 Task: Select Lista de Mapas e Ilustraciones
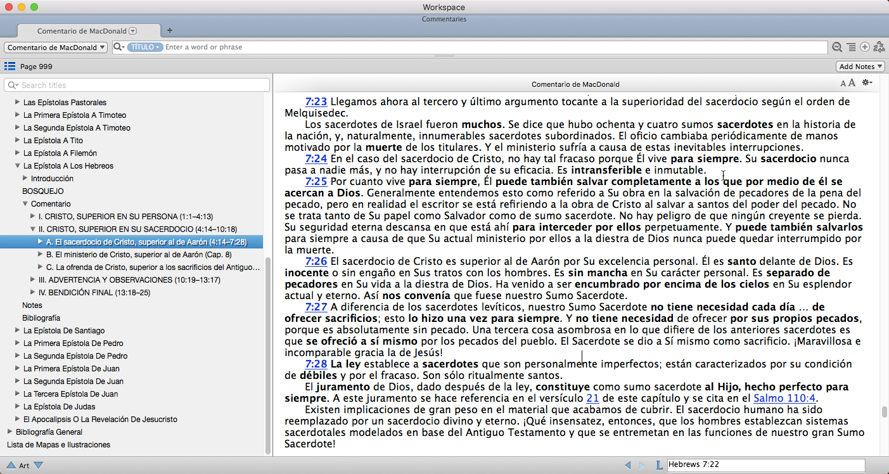58,444
